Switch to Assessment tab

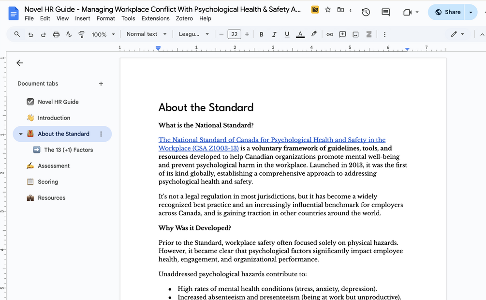[x=54, y=166]
